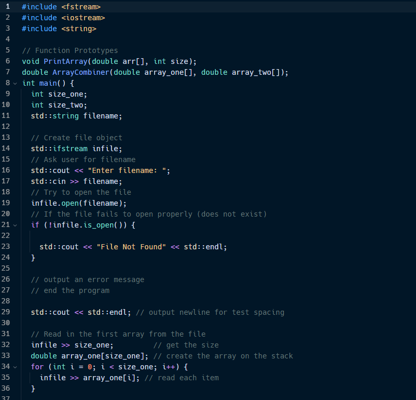Collapse the if statement block on line 21
The height and width of the screenshot is (400, 416).
click(x=16, y=225)
